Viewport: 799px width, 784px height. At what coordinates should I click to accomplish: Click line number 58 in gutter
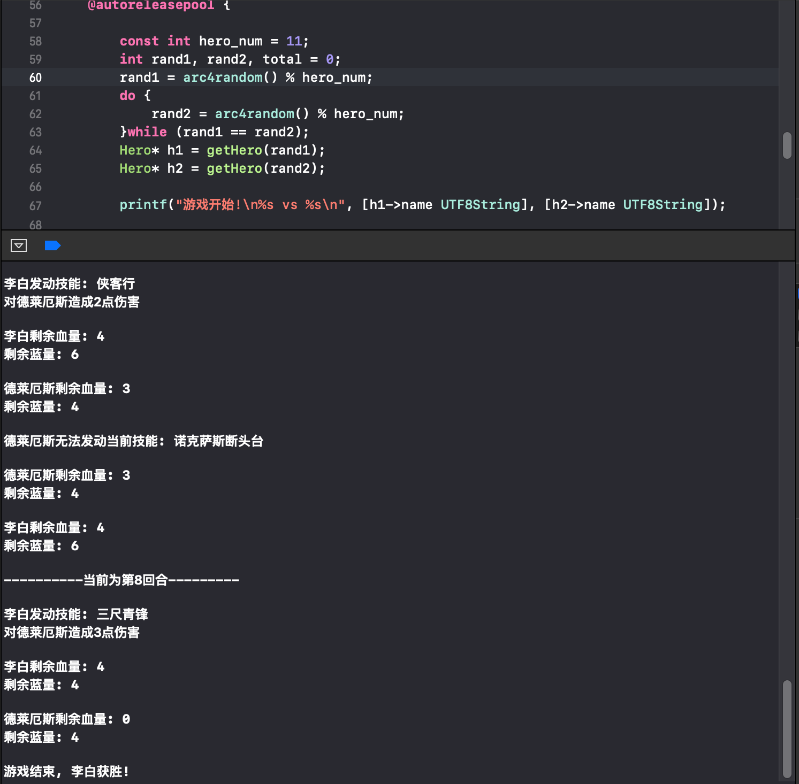tap(35, 41)
